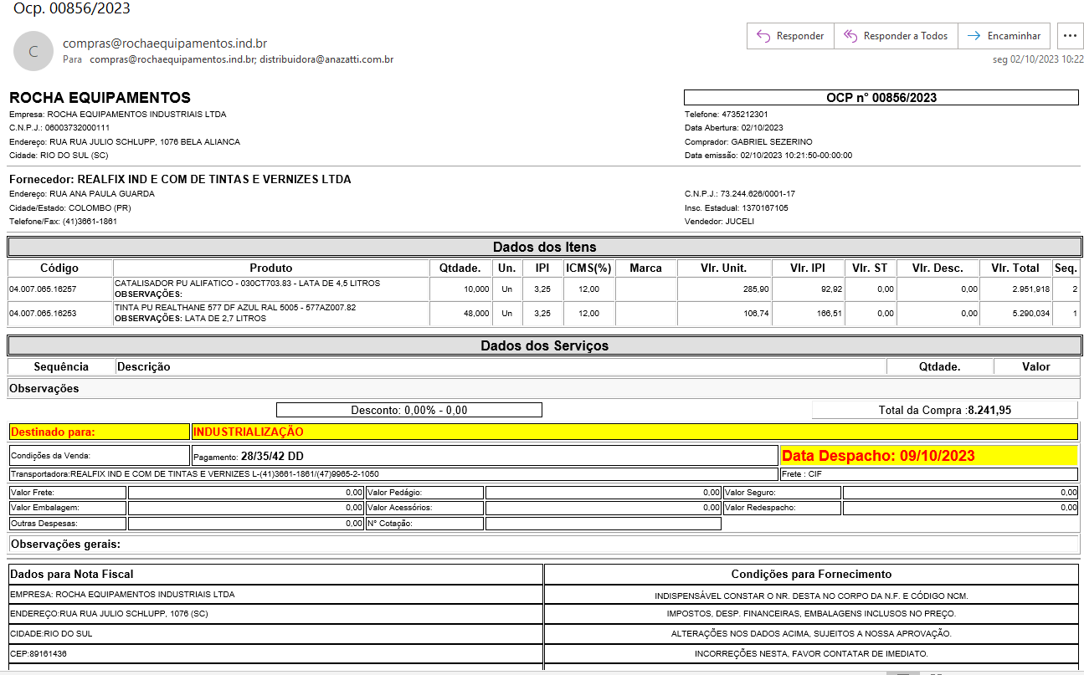The height and width of the screenshot is (675, 1084).
Task: Select the TINTA PU REALTHANE product row
Action: (234, 308)
